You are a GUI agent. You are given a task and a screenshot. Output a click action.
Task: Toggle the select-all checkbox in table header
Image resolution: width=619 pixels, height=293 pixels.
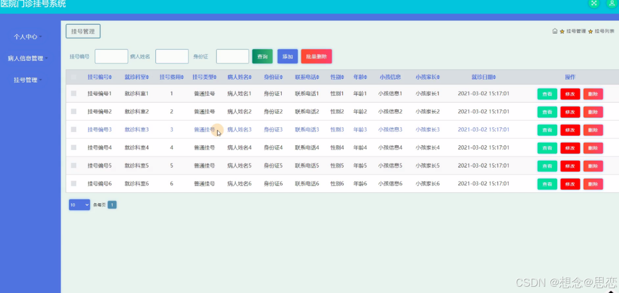(74, 77)
